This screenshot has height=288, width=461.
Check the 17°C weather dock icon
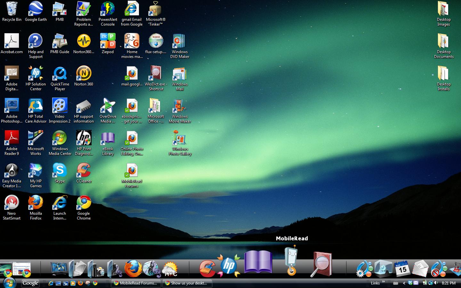[x=170, y=269]
